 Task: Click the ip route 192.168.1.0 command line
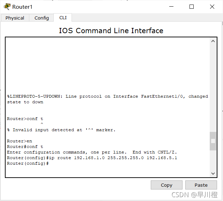point(92,158)
